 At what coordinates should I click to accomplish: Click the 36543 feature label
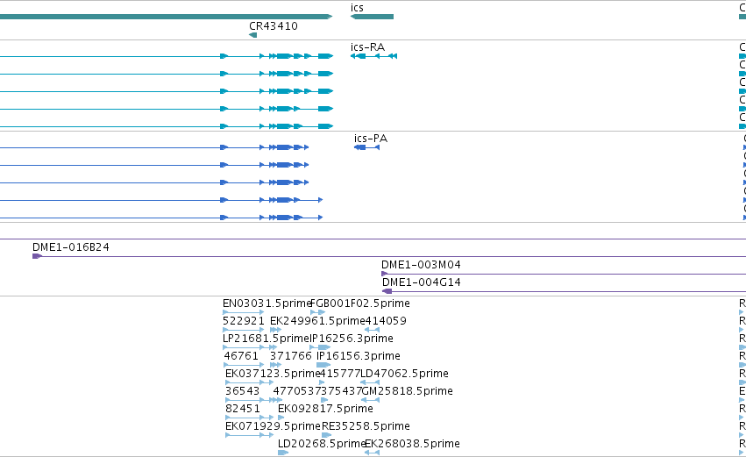tap(242, 391)
